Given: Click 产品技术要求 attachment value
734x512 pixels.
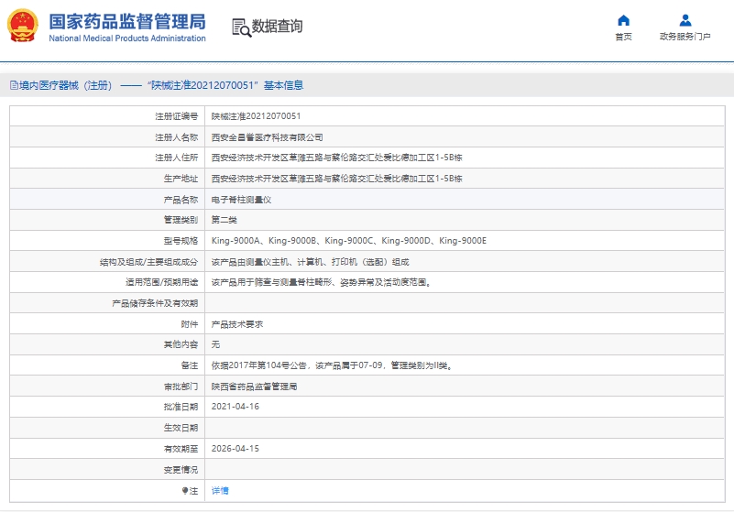Looking at the screenshot, I should tap(237, 324).
